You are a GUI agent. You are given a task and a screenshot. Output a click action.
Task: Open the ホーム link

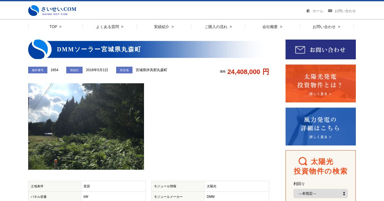318,11
